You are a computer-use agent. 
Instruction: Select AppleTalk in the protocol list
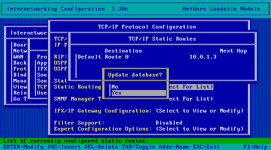click(x=42, y=63)
